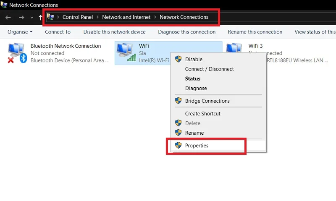Open recent locations dropdown chevron
Image resolution: width=336 pixels, height=201 pixels.
pyautogui.click(x=32, y=18)
